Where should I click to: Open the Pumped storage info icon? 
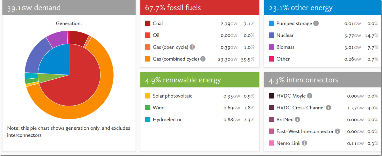coord(316,23)
